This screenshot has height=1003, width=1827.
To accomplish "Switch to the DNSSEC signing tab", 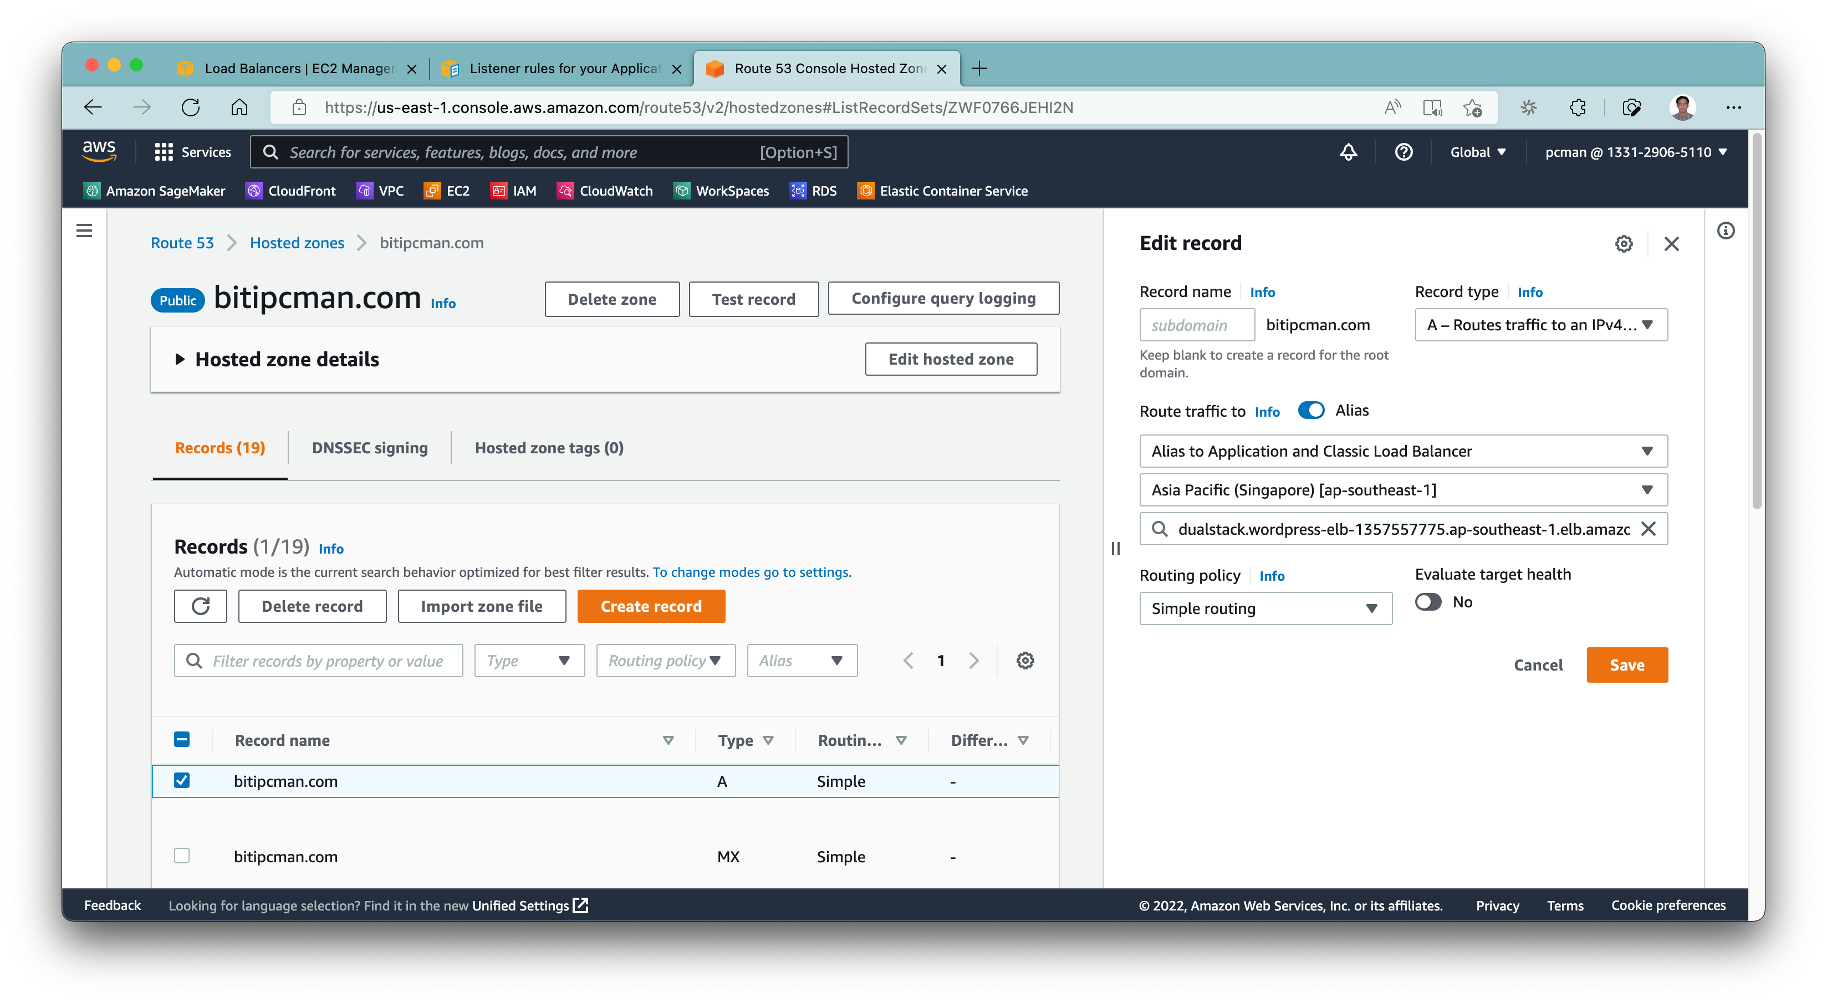I will coord(370,448).
